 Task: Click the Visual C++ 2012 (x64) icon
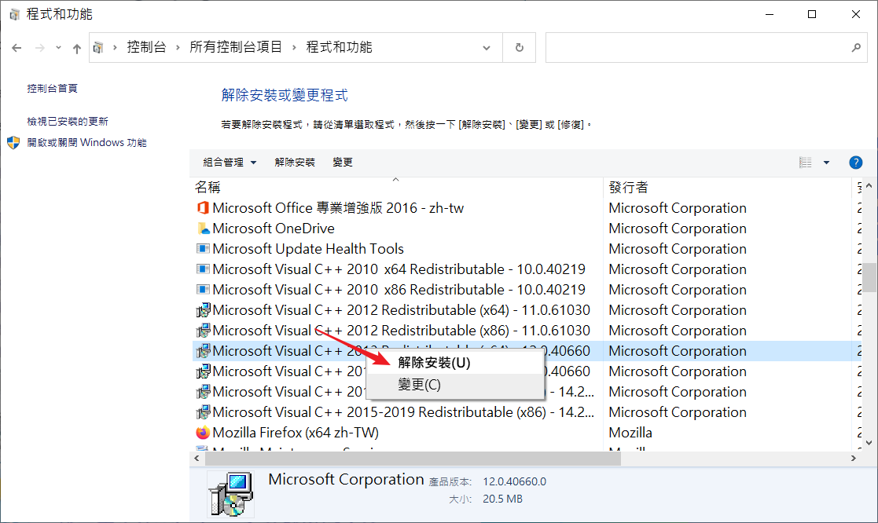click(x=203, y=310)
